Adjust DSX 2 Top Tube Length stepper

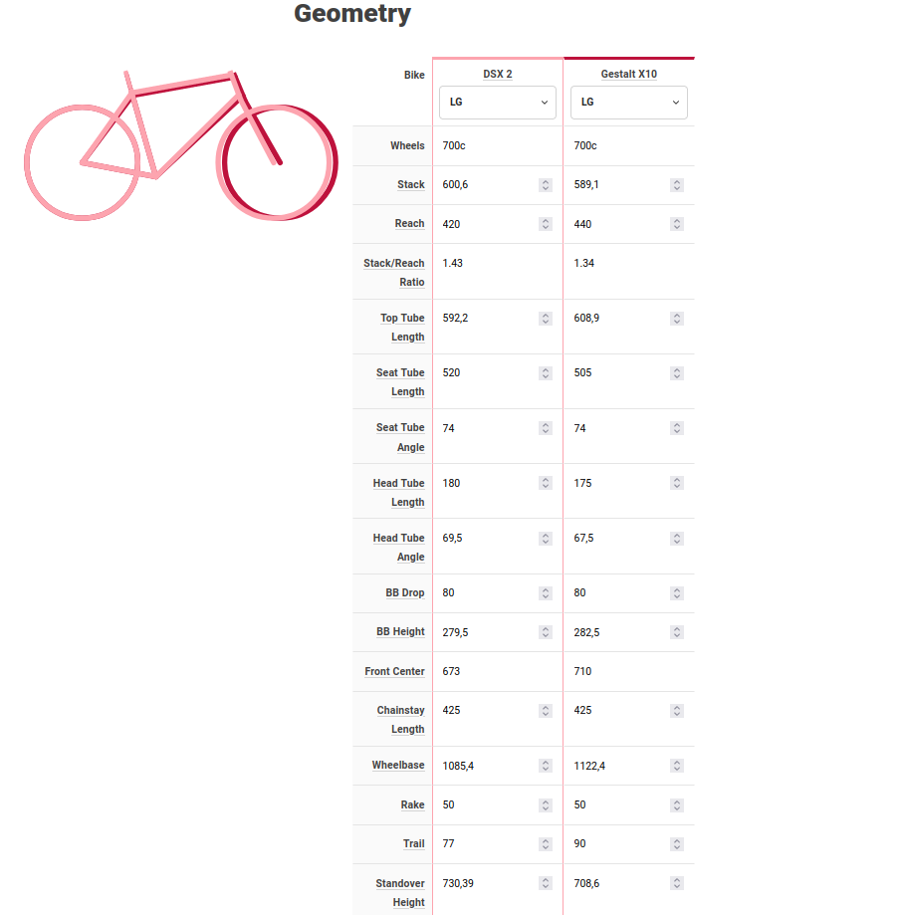(x=546, y=319)
